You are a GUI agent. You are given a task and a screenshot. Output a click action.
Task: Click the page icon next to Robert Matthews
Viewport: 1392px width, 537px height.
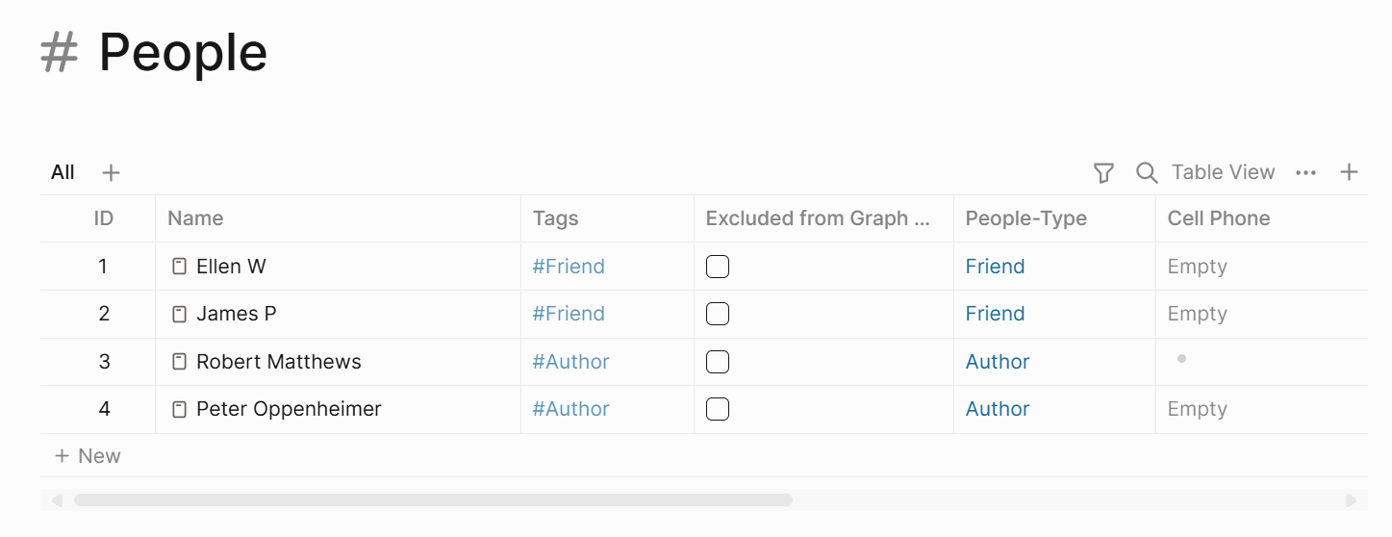click(179, 362)
